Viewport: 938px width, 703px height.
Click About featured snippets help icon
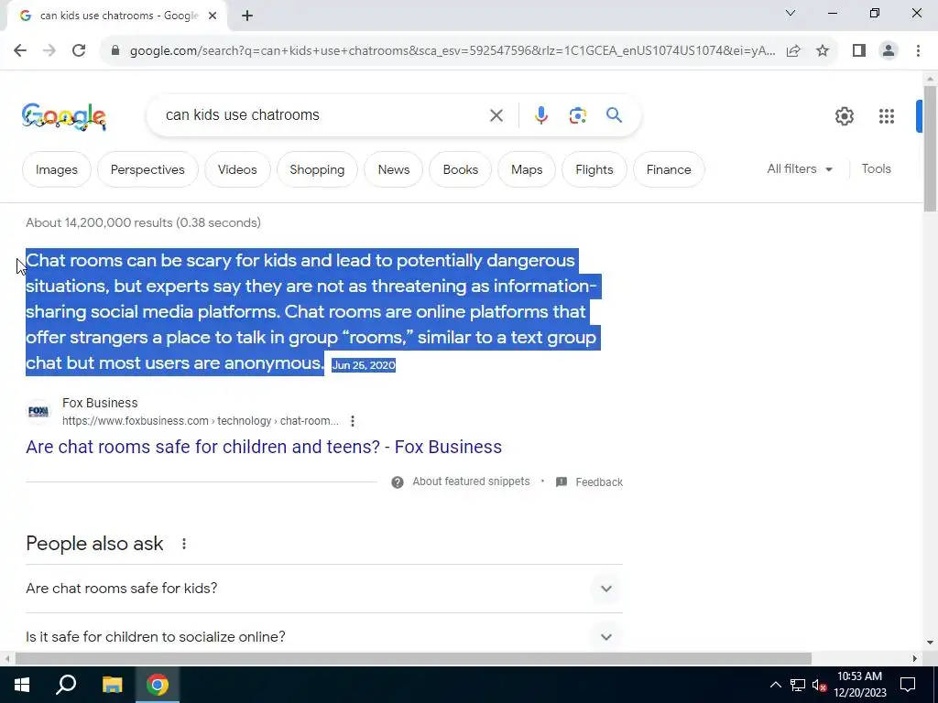tap(398, 481)
